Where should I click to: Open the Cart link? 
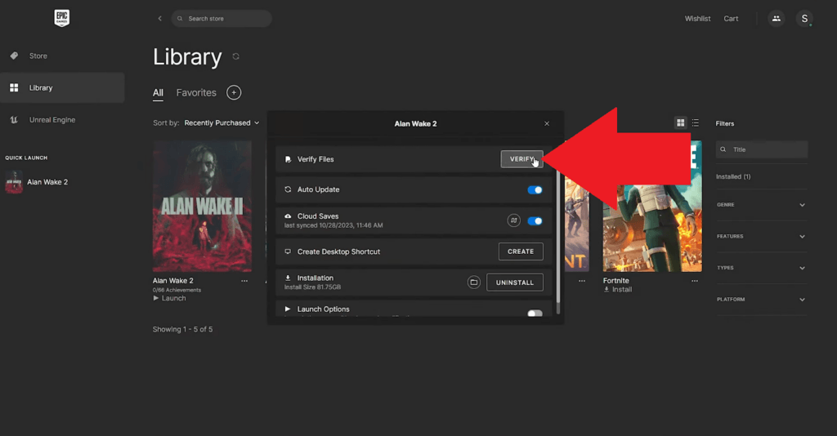coord(731,19)
